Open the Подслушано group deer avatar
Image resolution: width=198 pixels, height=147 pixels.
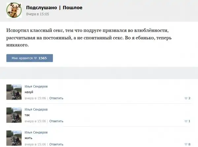pos(14,10)
